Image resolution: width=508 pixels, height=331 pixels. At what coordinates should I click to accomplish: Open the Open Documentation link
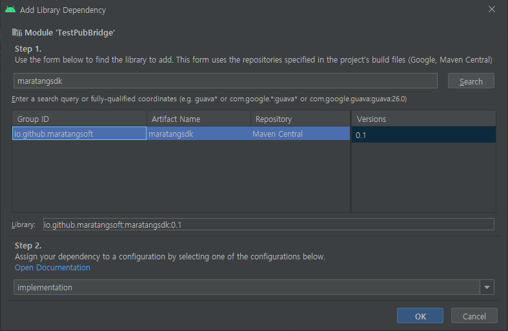(x=52, y=268)
